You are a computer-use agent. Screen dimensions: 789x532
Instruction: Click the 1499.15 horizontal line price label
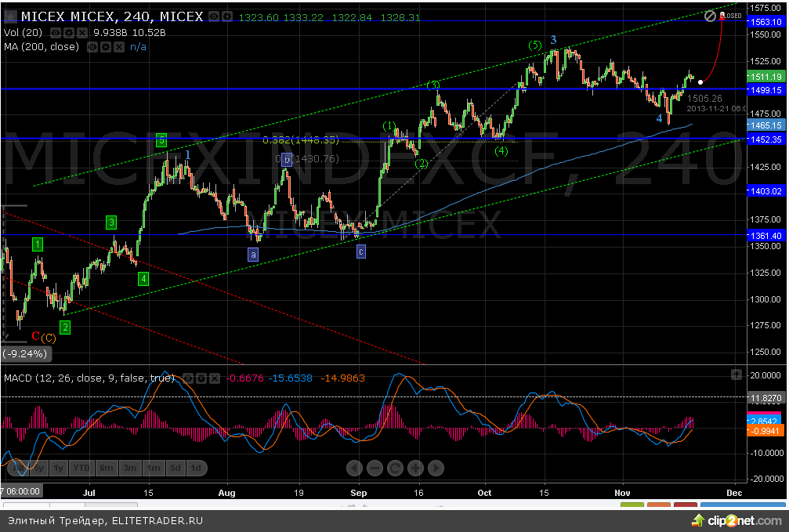tap(765, 89)
